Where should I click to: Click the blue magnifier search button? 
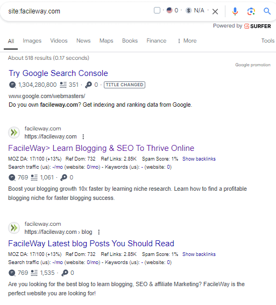pos(267,11)
